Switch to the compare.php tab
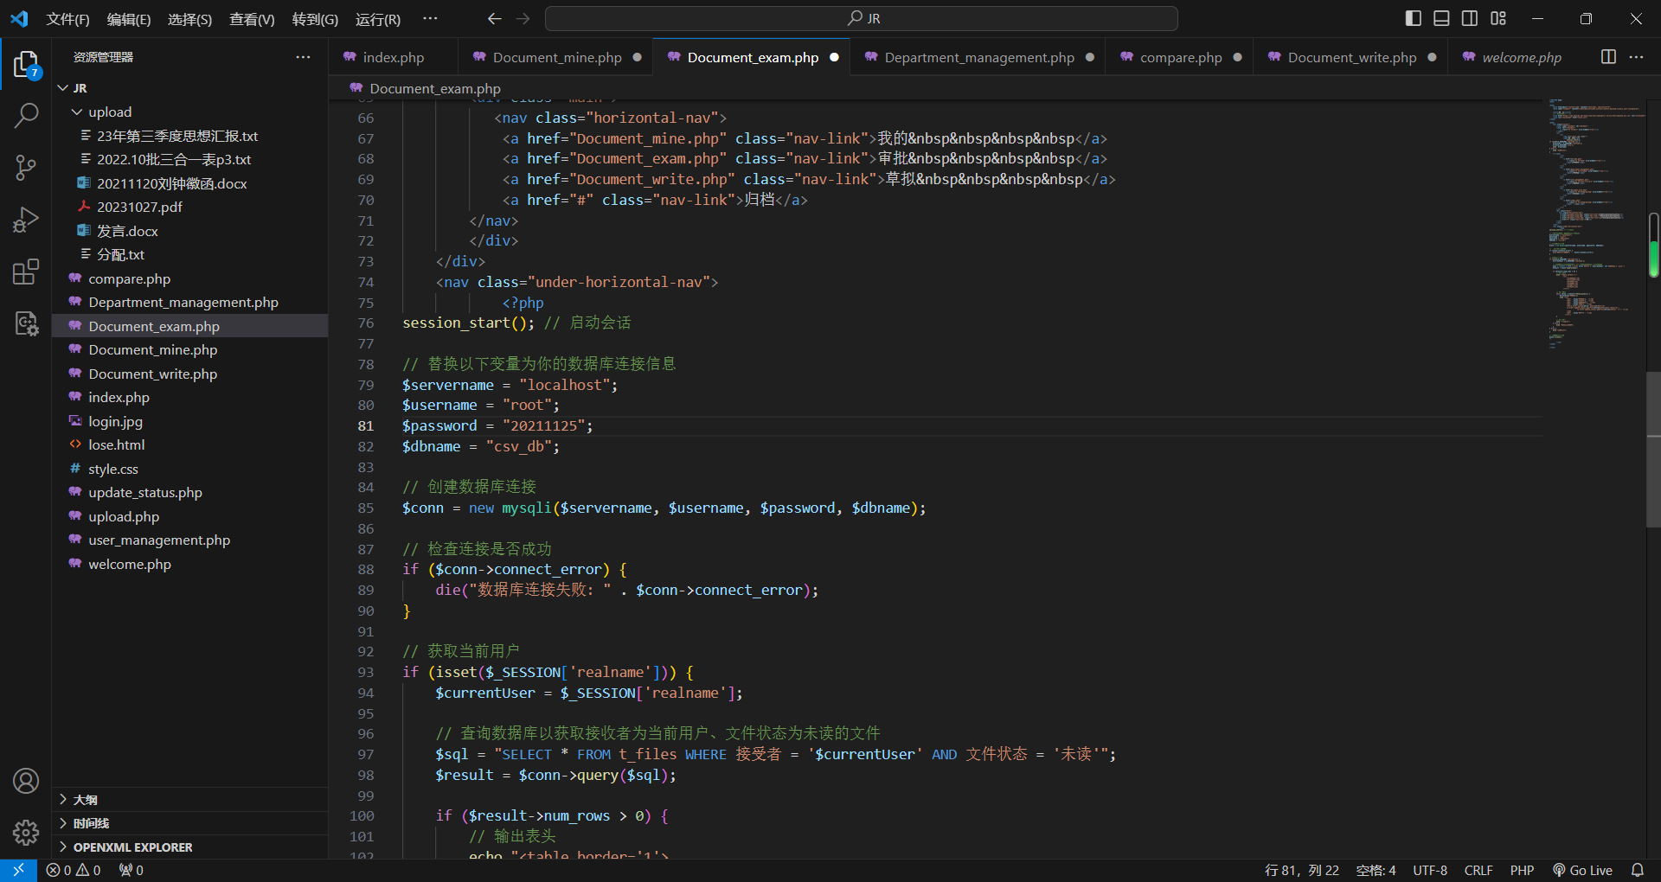The height and width of the screenshot is (882, 1661). [x=1180, y=58]
